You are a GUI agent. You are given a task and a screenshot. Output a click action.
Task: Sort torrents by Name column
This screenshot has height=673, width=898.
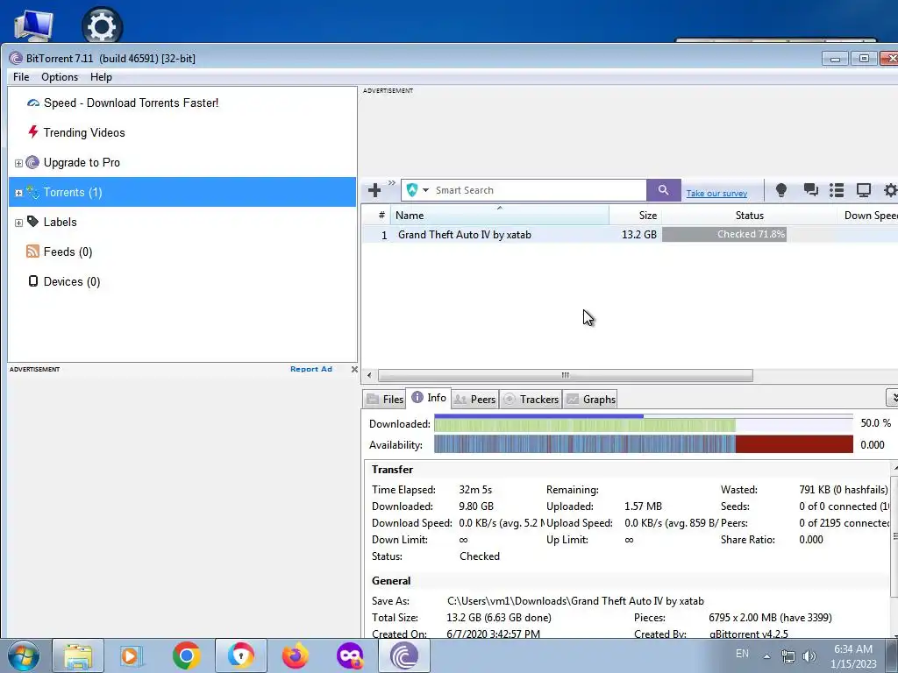click(x=499, y=216)
